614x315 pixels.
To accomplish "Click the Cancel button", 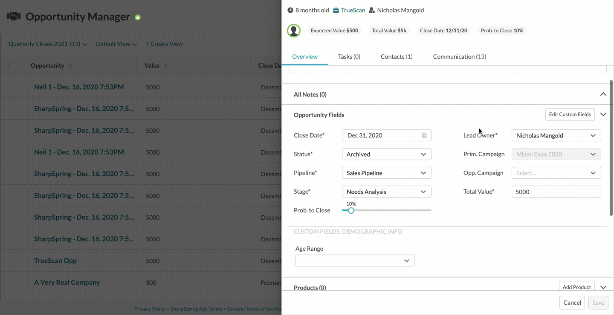I will [572, 303].
